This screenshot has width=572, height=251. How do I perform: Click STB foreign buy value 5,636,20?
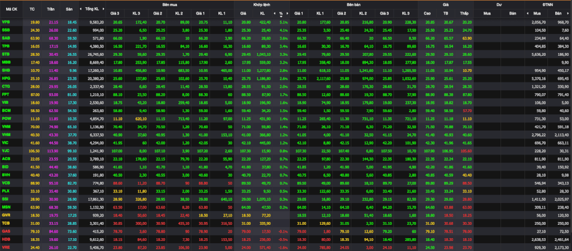(538, 54)
